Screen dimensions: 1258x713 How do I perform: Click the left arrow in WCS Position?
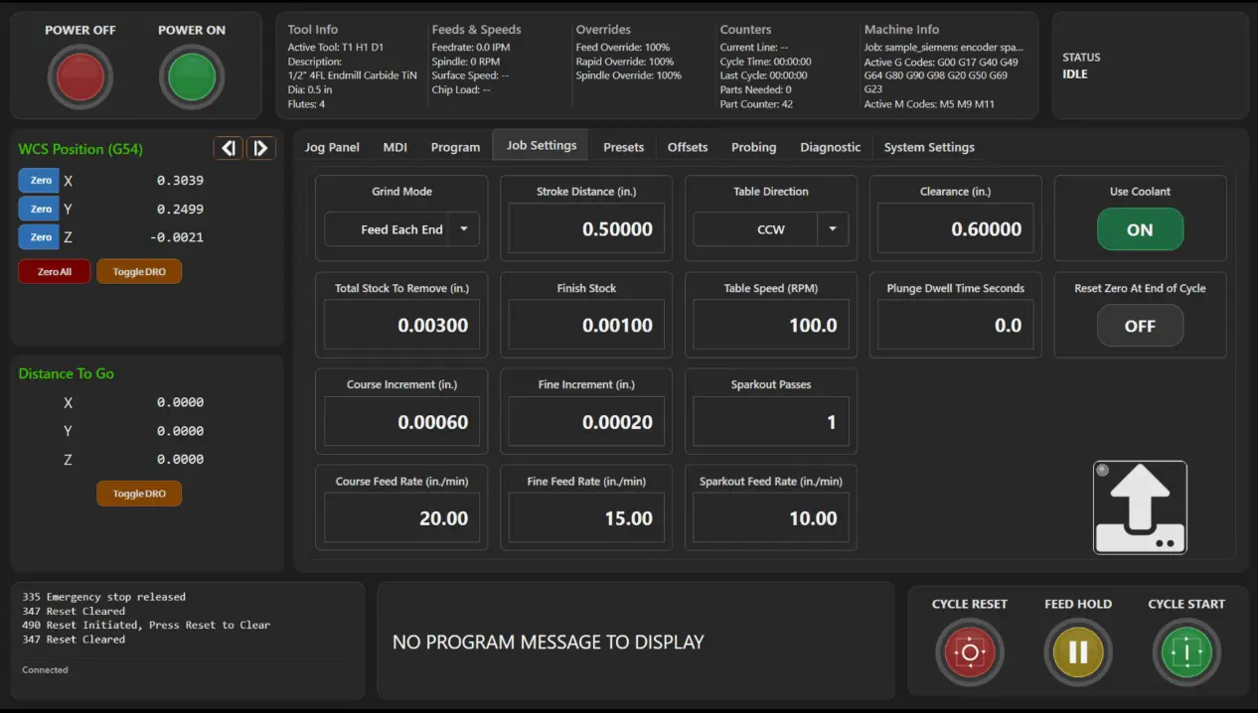(229, 148)
